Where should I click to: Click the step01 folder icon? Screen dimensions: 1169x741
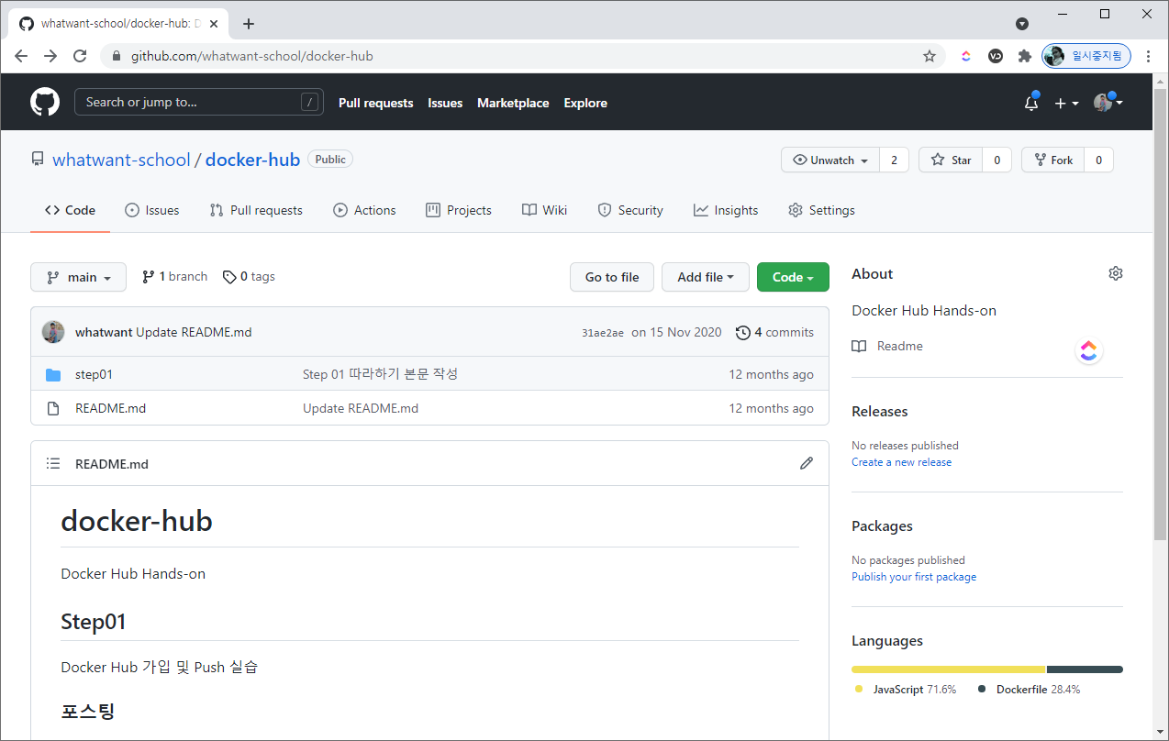(x=53, y=374)
